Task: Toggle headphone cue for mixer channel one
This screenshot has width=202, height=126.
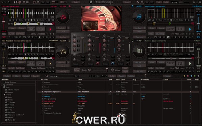Action: click(83, 64)
